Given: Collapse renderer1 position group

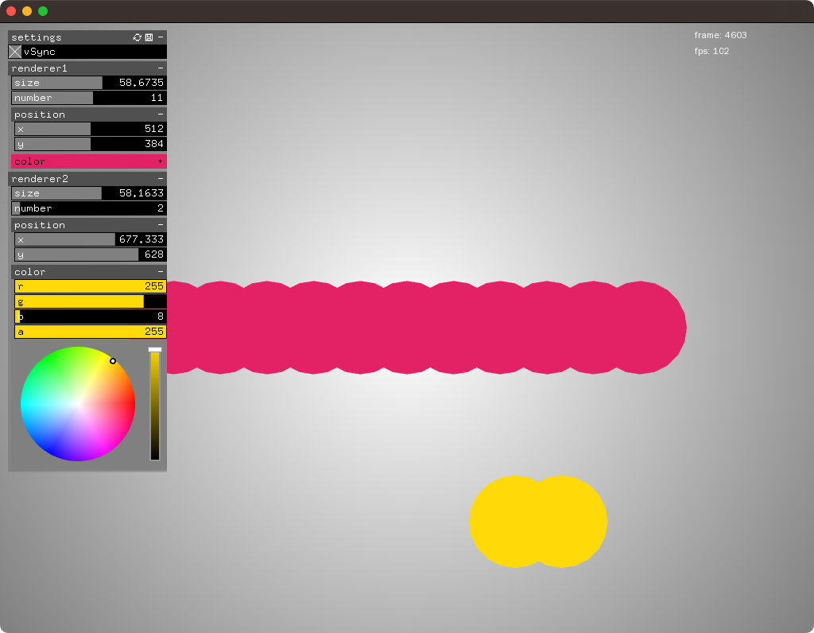Looking at the screenshot, I should tap(160, 115).
